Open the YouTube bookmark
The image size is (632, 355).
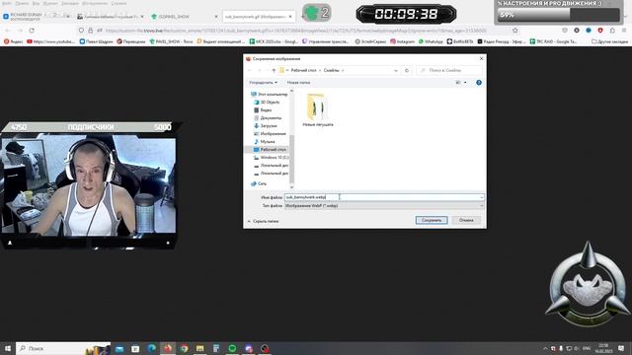coord(50,41)
